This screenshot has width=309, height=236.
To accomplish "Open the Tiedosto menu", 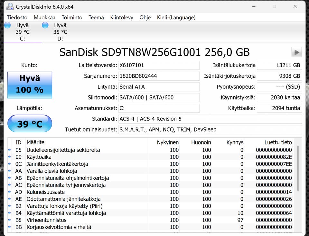I will pos(17,17).
